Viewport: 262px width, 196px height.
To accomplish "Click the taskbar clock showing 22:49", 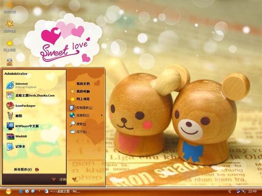I will (x=252, y=192).
